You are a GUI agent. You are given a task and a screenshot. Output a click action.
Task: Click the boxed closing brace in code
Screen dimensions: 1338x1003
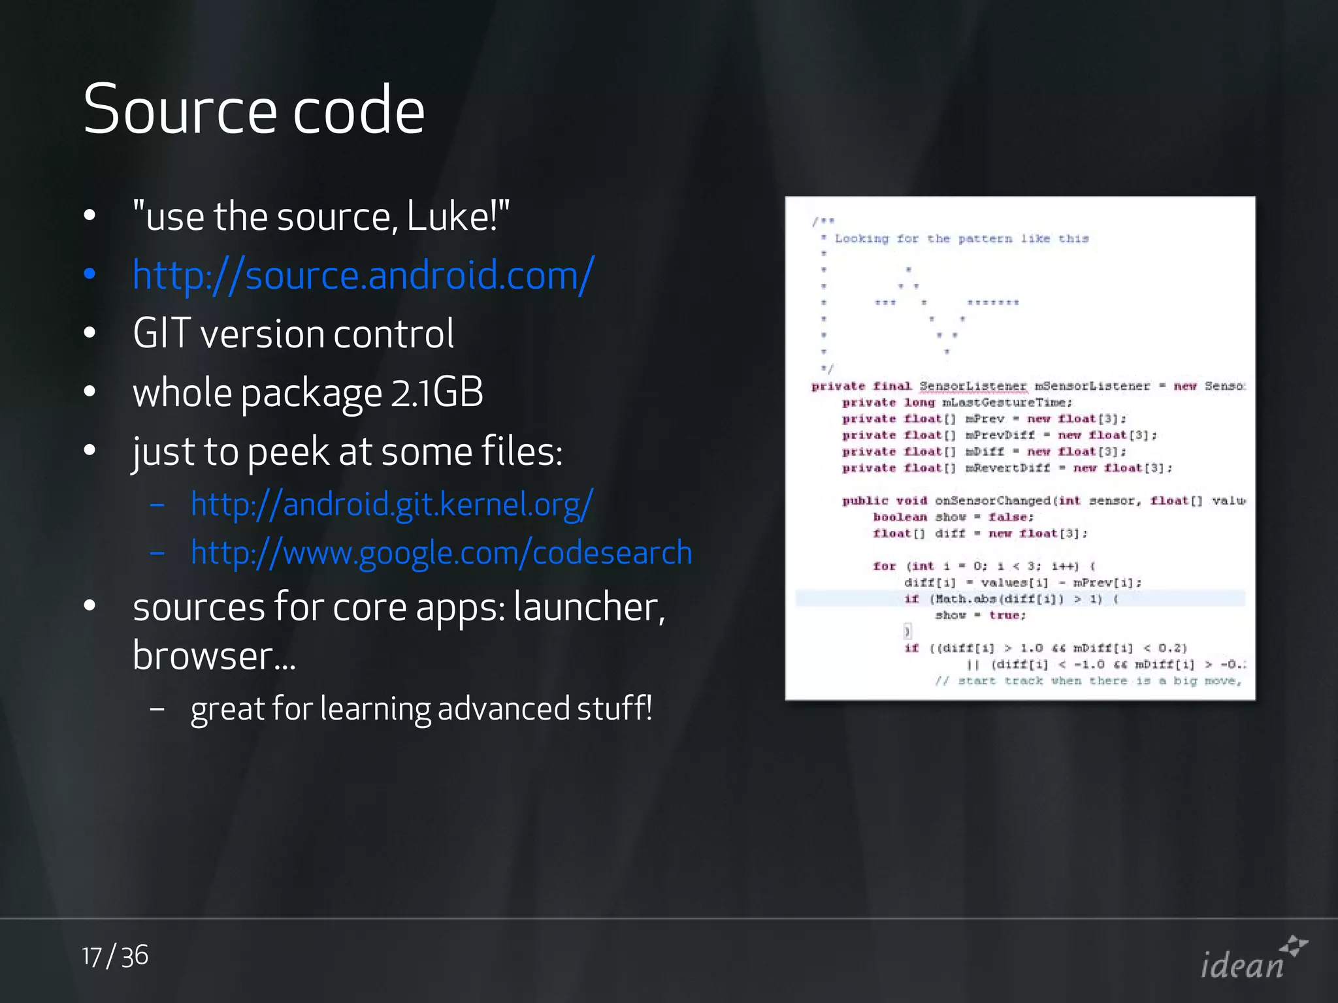[x=907, y=631]
